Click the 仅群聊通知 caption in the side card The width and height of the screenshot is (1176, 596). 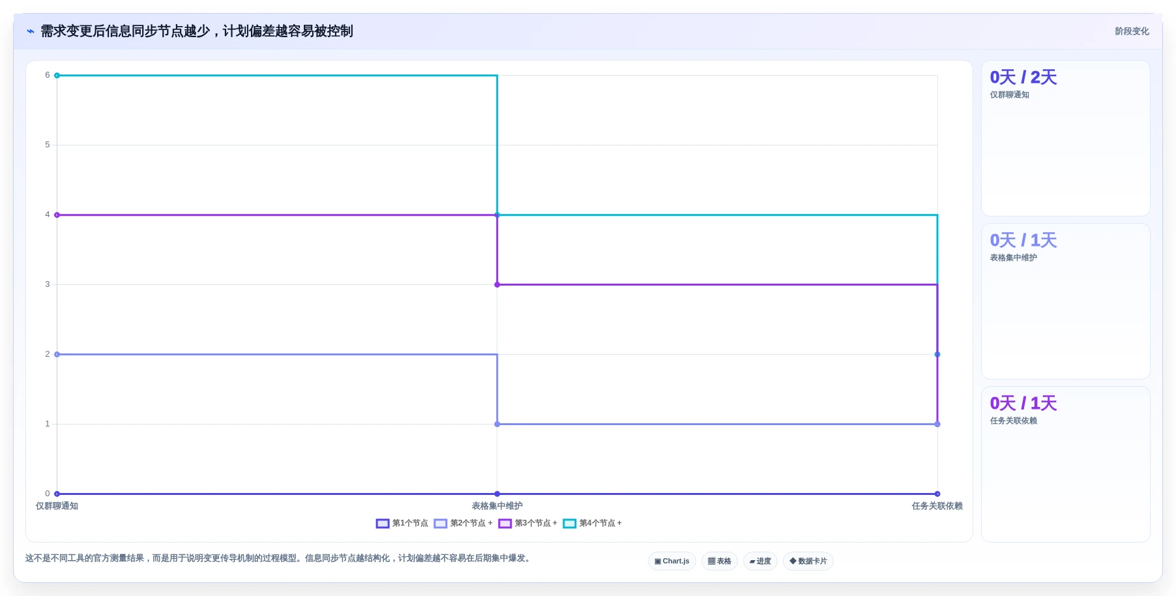click(1009, 95)
